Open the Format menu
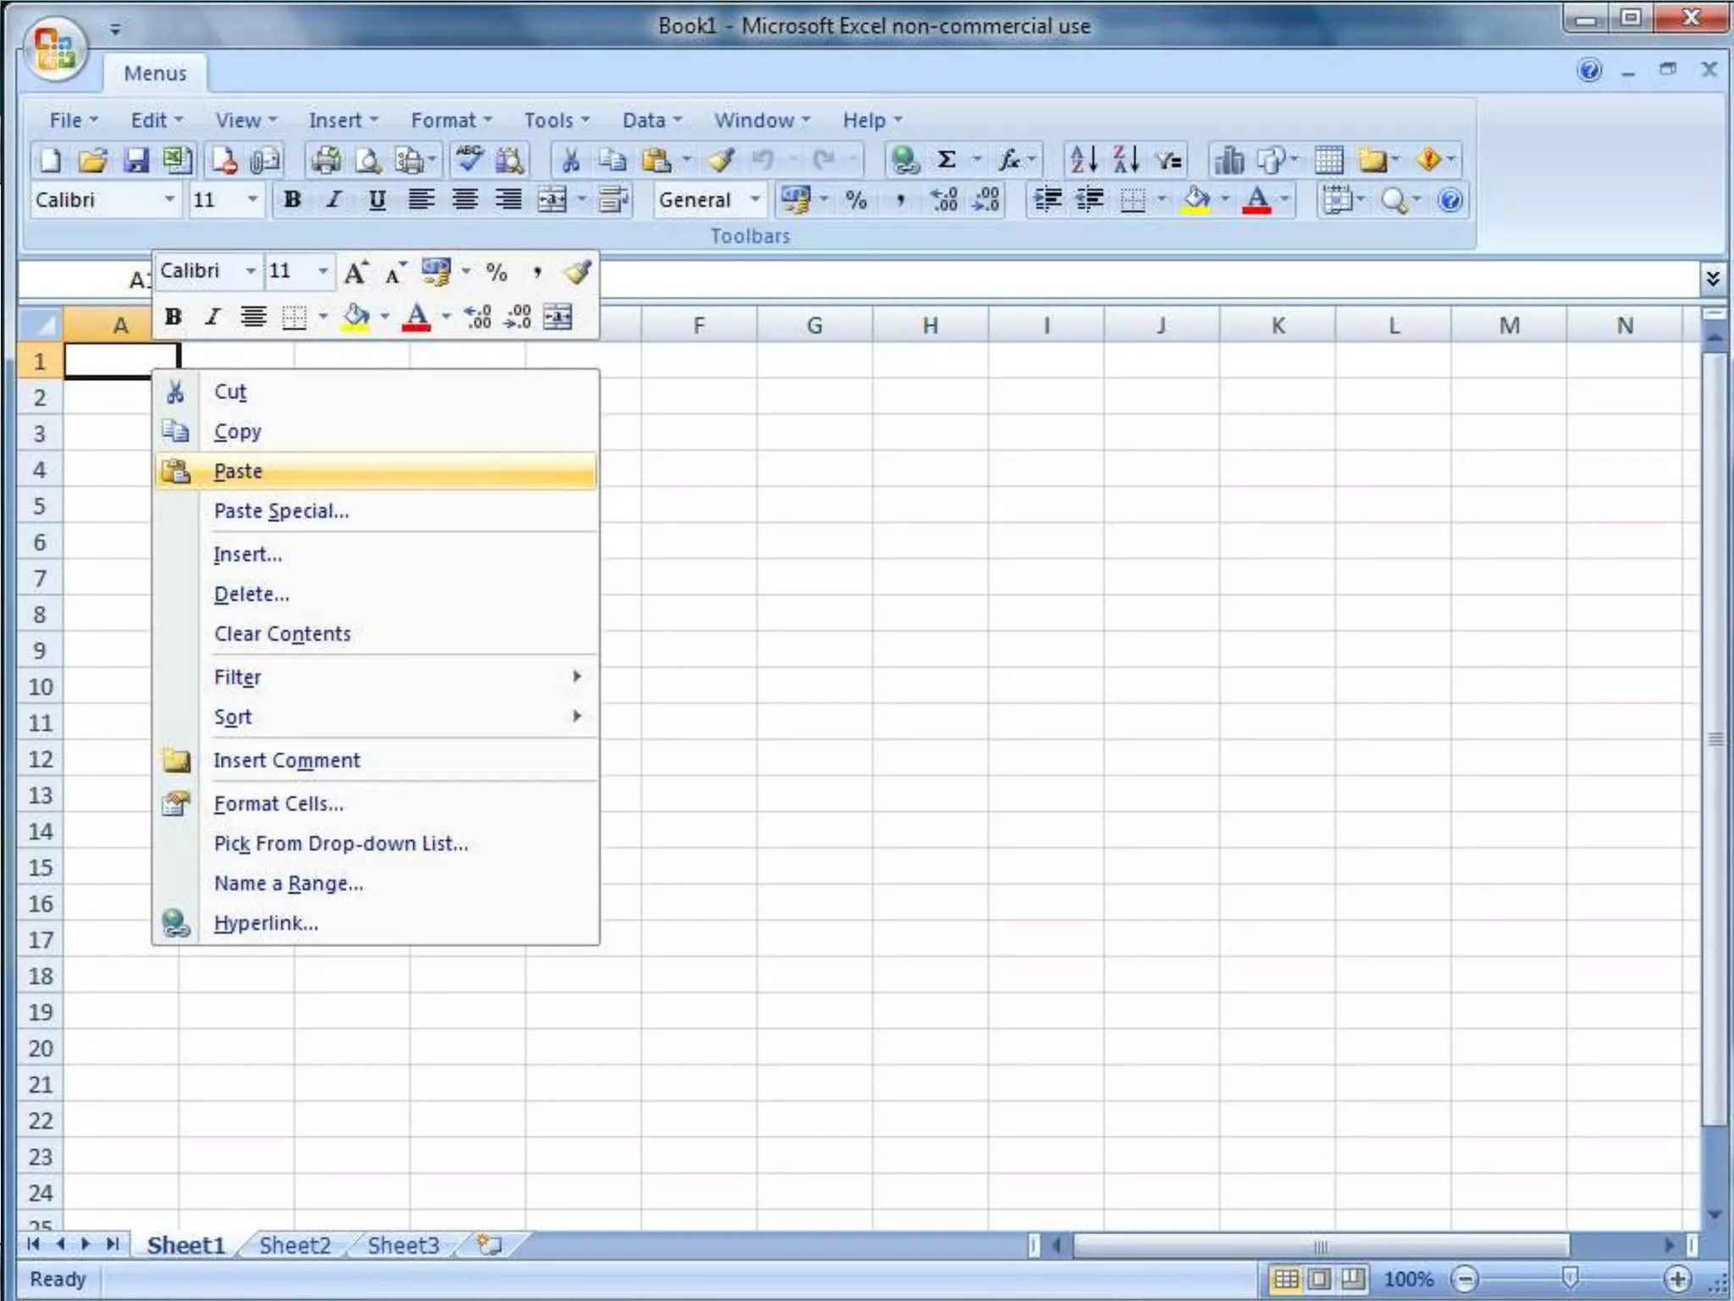The width and height of the screenshot is (1734, 1301). (x=450, y=120)
